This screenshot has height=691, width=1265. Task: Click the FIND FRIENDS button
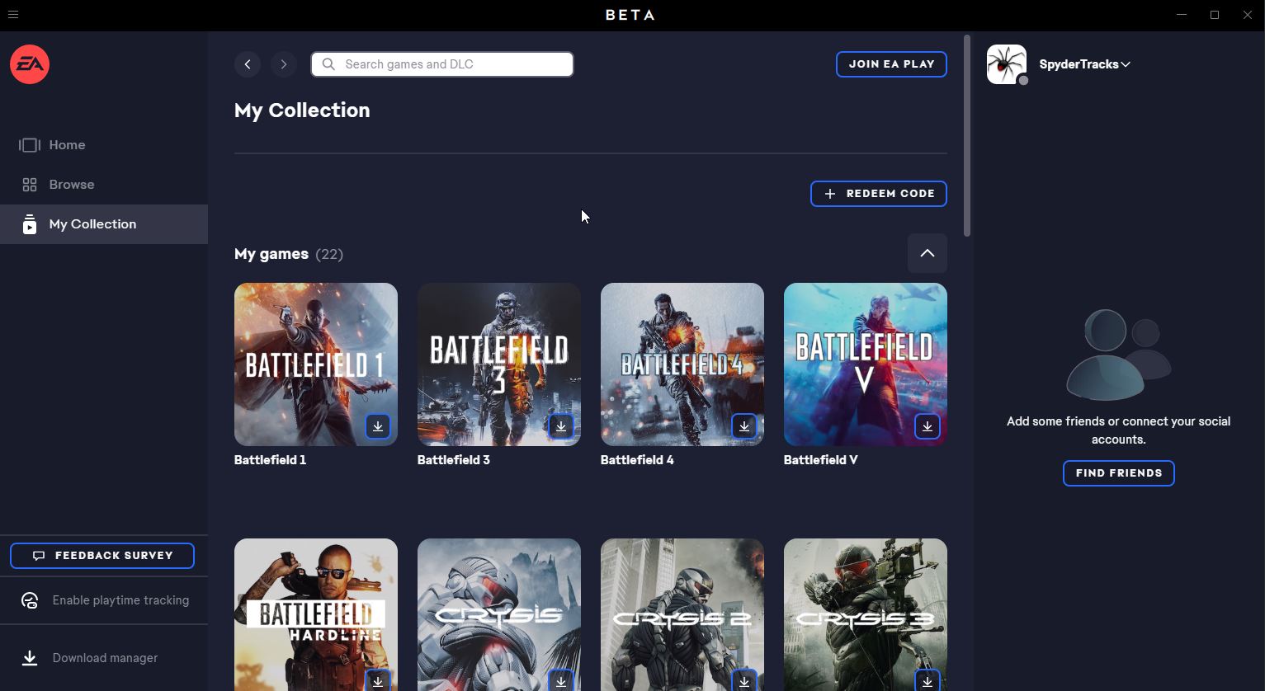[1119, 473]
